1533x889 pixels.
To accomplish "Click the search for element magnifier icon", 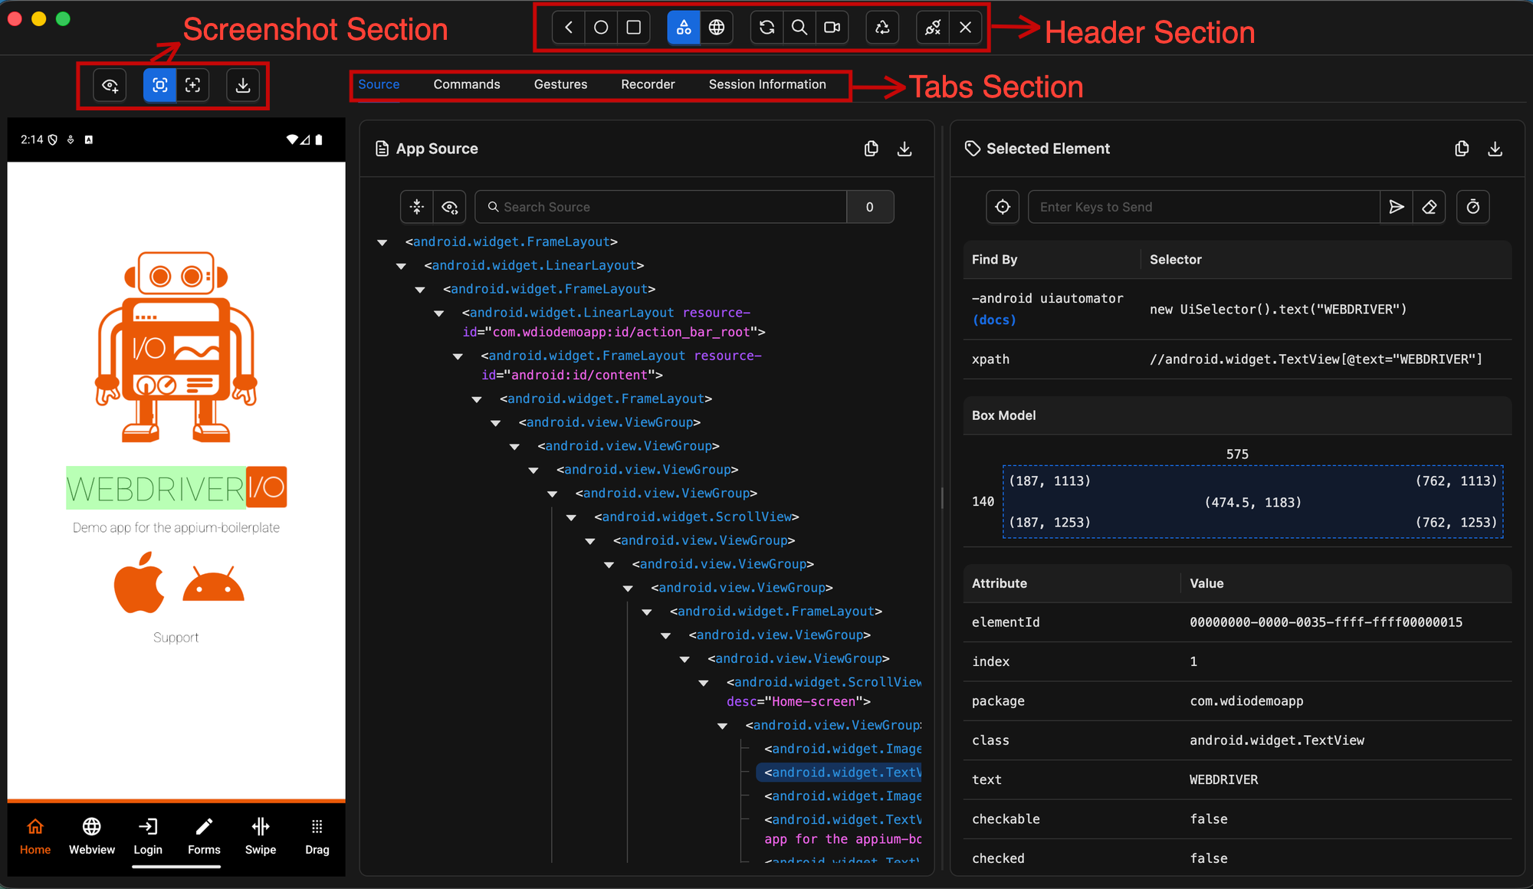I will tap(799, 28).
